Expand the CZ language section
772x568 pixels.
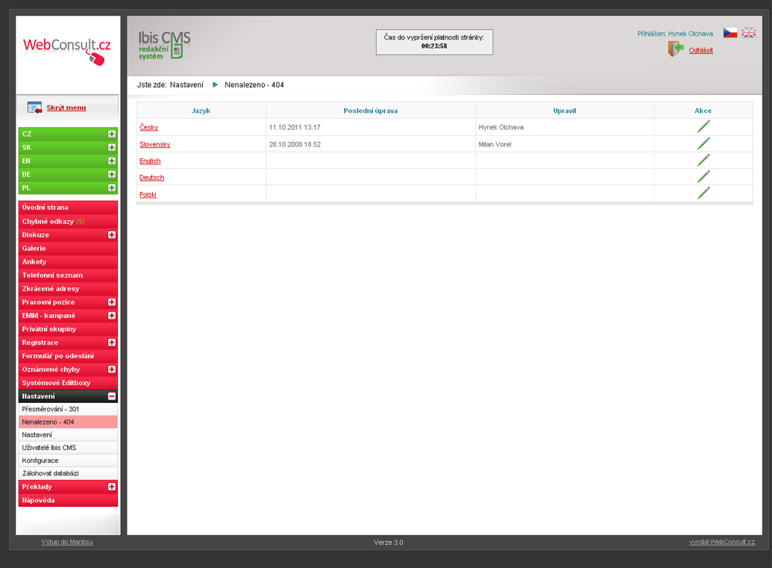[112, 134]
